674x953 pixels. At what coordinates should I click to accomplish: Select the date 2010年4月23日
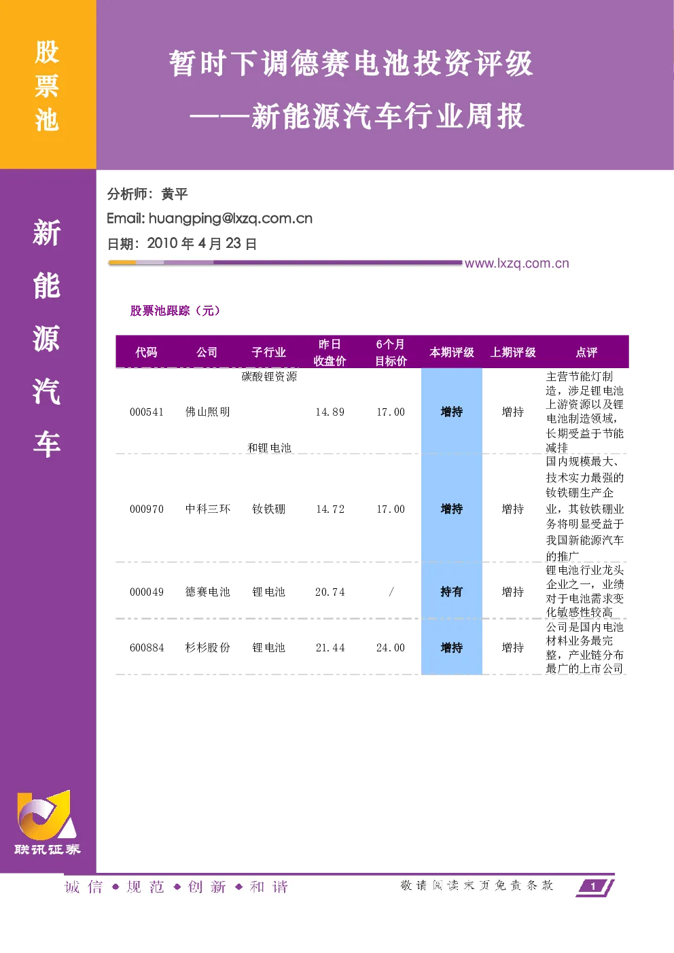(202, 244)
